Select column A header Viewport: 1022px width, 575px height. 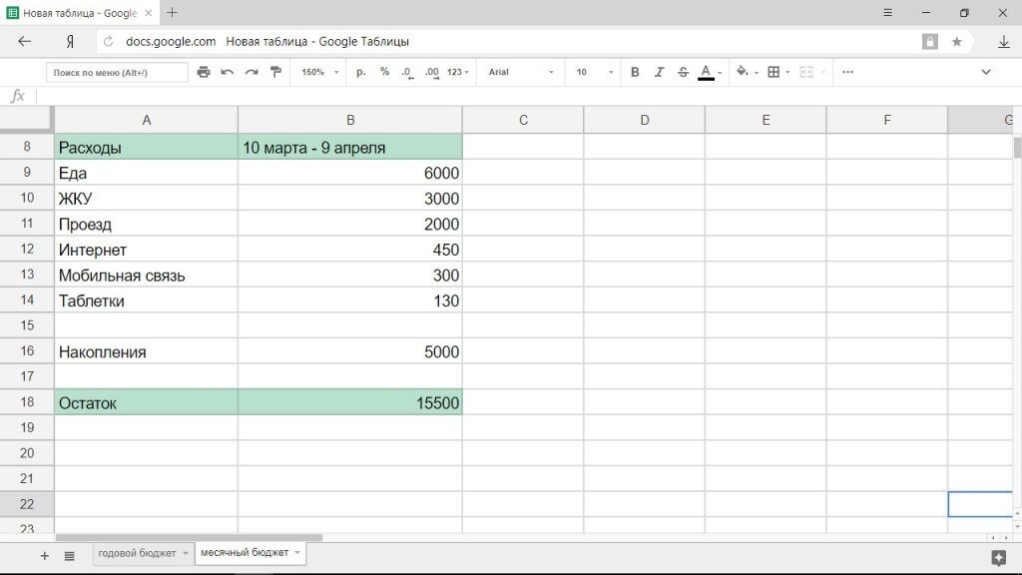[146, 120]
